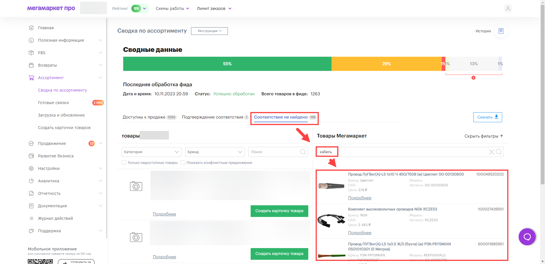This screenshot has height=264, width=545.
Task: Click first 'Создать карточку товара' button
Action: click(x=279, y=211)
